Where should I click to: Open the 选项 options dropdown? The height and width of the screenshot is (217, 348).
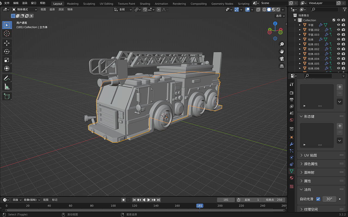(x=280, y=16)
